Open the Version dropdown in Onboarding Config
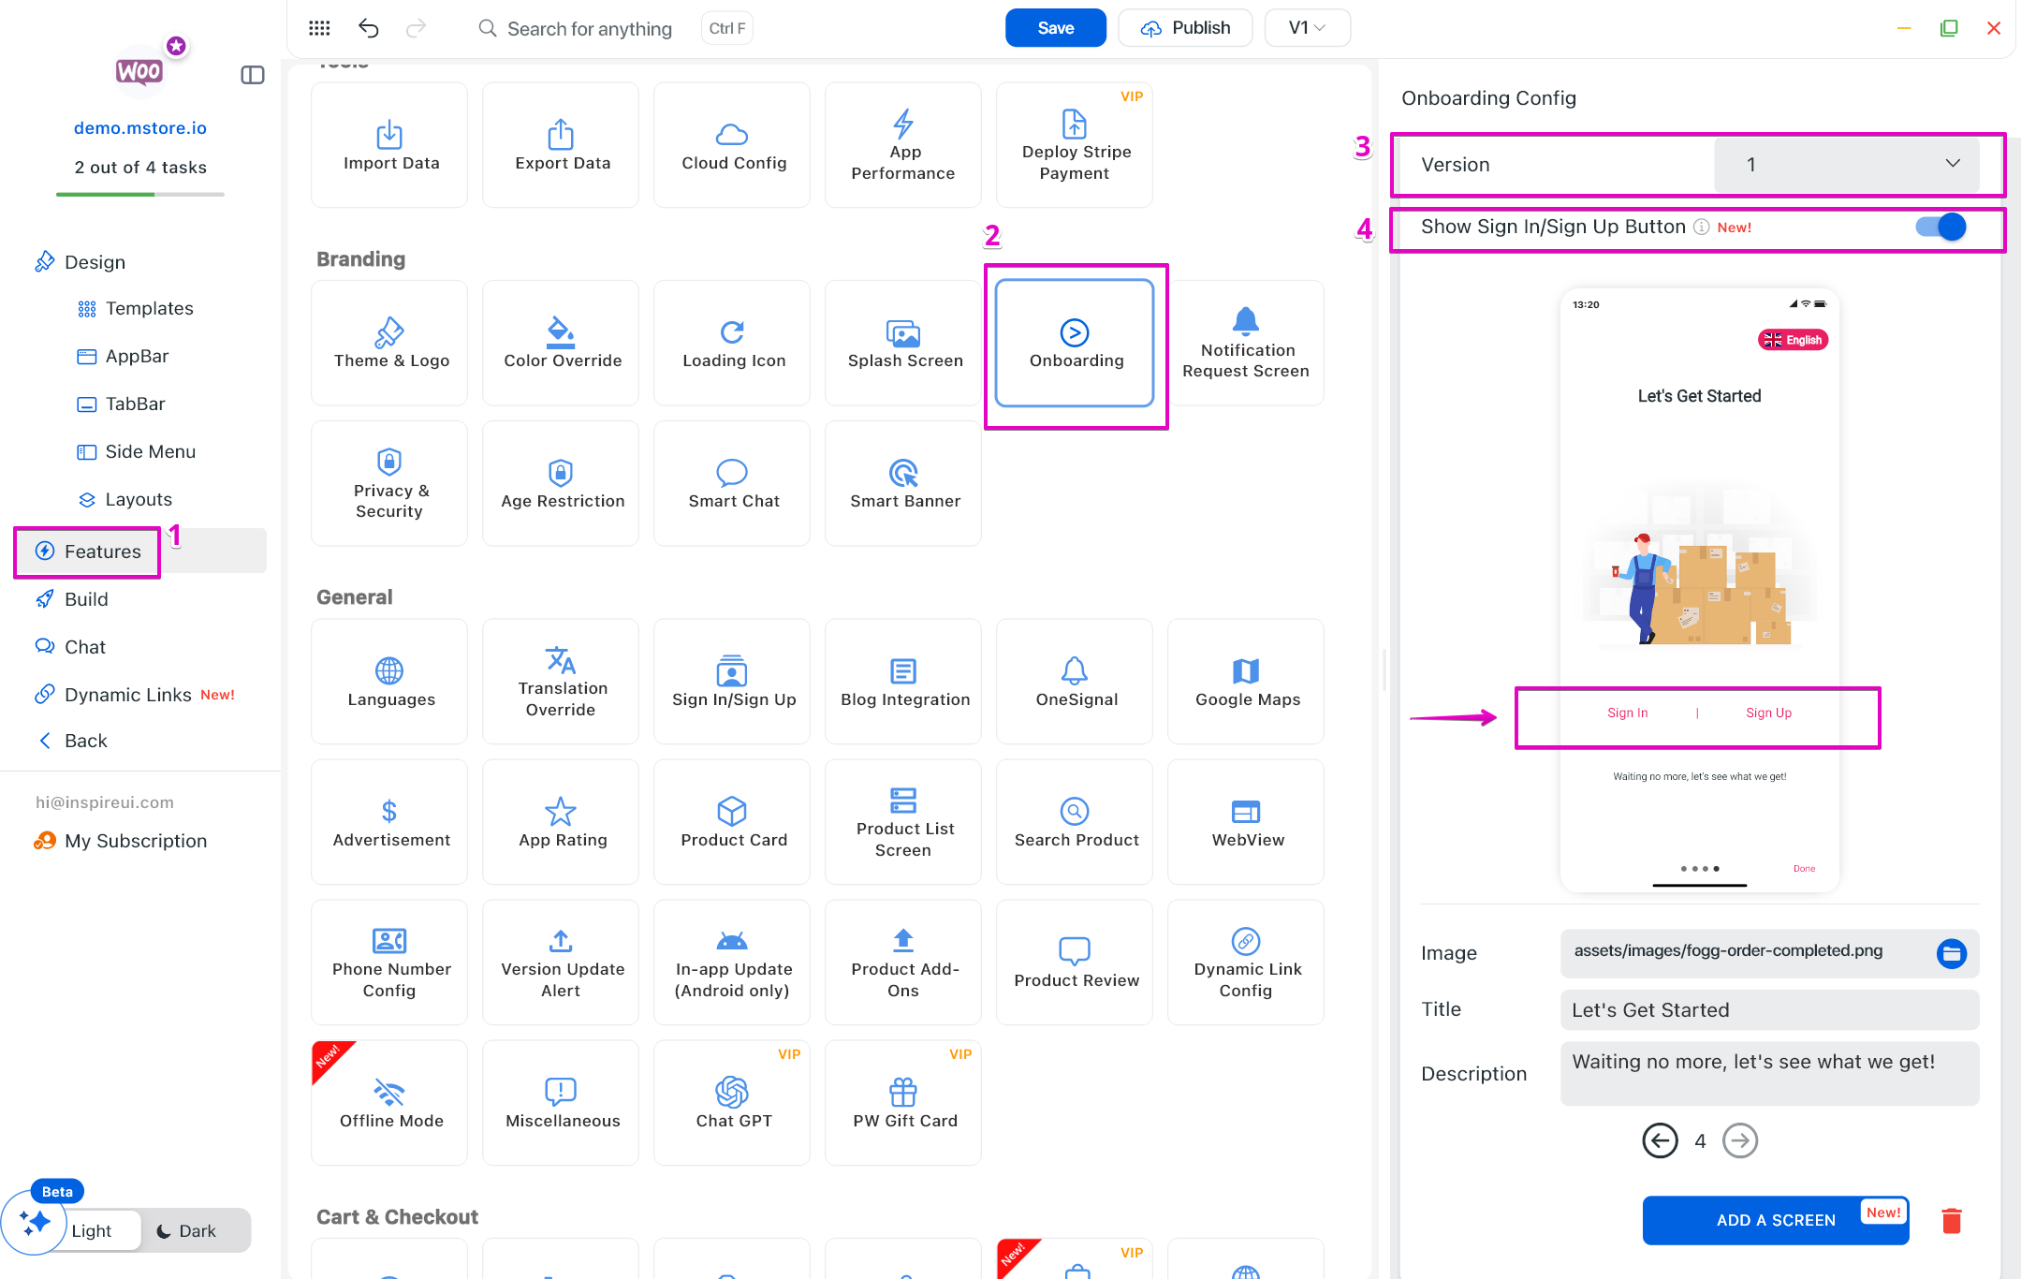 pos(1847,165)
